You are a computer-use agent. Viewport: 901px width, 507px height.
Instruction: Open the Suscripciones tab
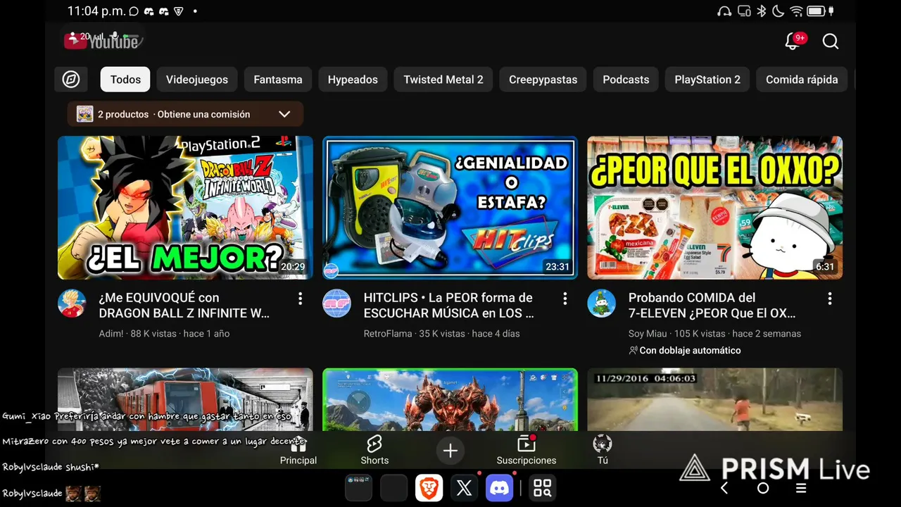pos(527,450)
